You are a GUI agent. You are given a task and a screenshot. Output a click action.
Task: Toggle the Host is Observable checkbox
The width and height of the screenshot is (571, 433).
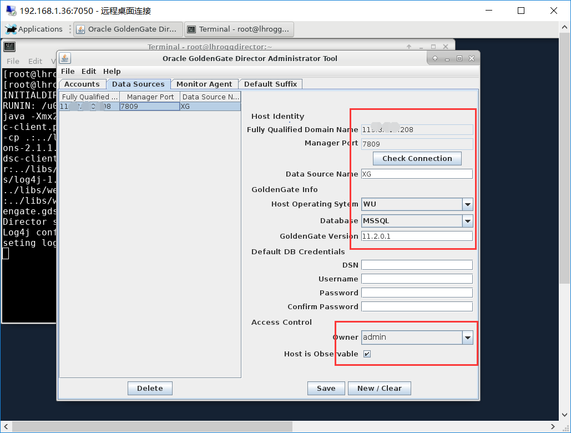[367, 354]
